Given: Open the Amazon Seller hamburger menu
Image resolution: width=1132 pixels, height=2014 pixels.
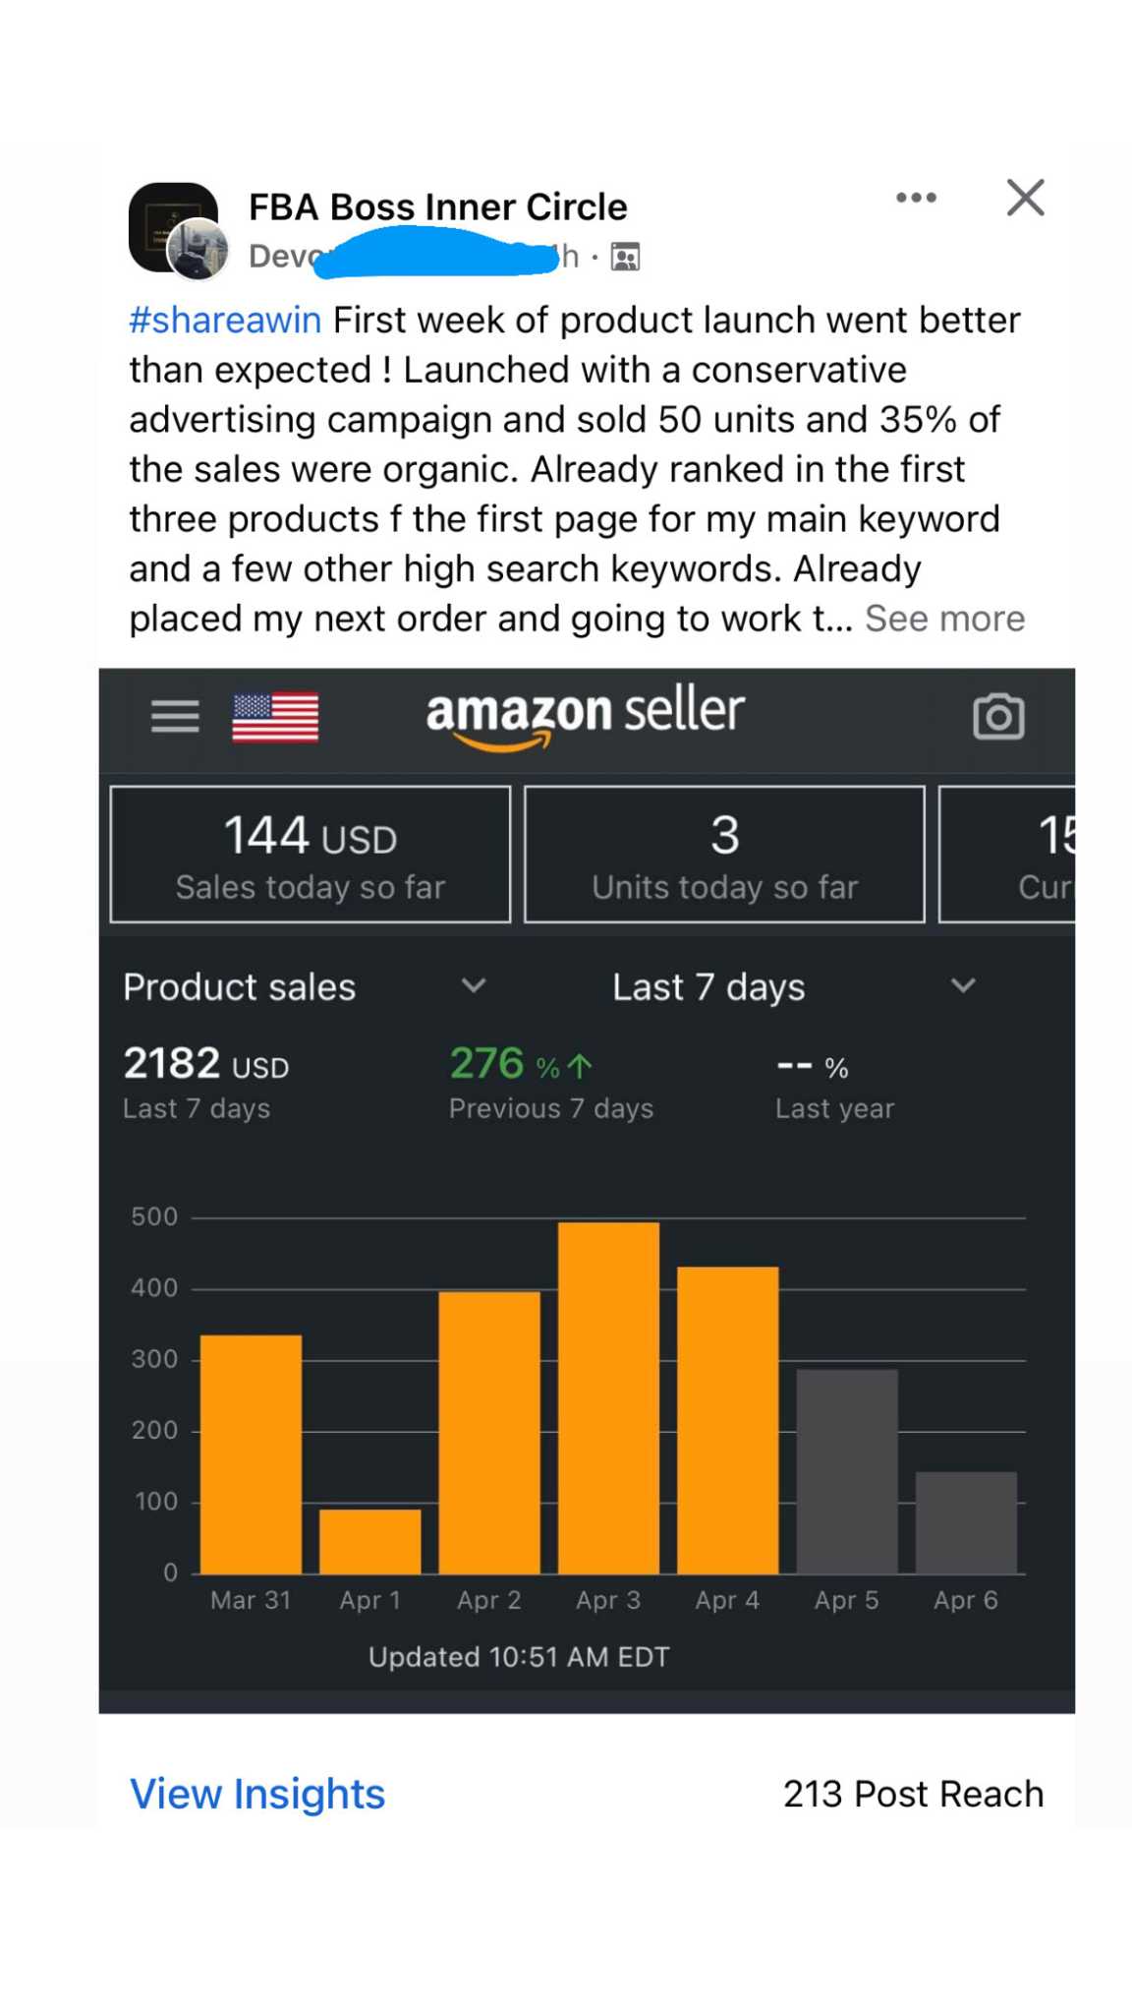Looking at the screenshot, I should (175, 716).
